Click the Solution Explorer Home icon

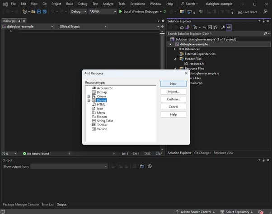(x=181, y=27)
